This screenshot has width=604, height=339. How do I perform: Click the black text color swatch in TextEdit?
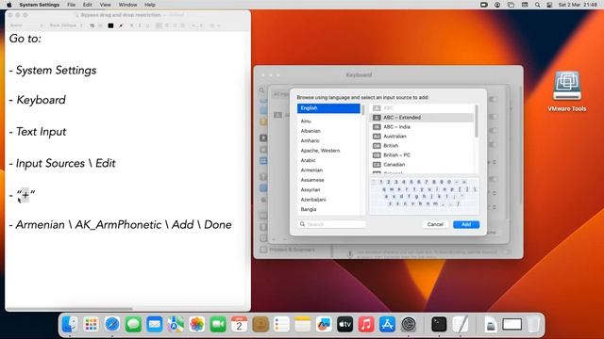[x=110, y=25]
